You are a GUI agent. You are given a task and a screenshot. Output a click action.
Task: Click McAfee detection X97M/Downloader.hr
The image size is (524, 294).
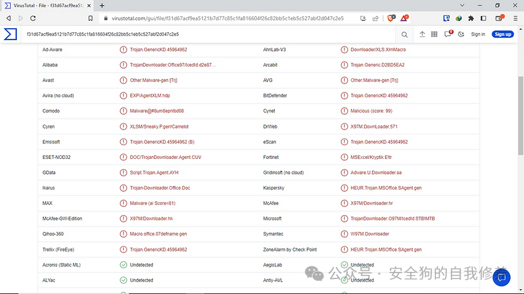click(x=372, y=203)
